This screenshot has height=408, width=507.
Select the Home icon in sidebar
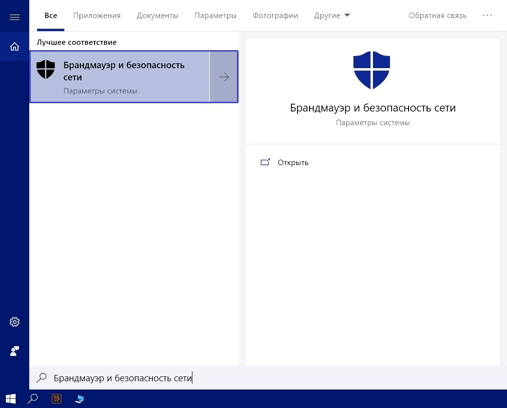15,47
